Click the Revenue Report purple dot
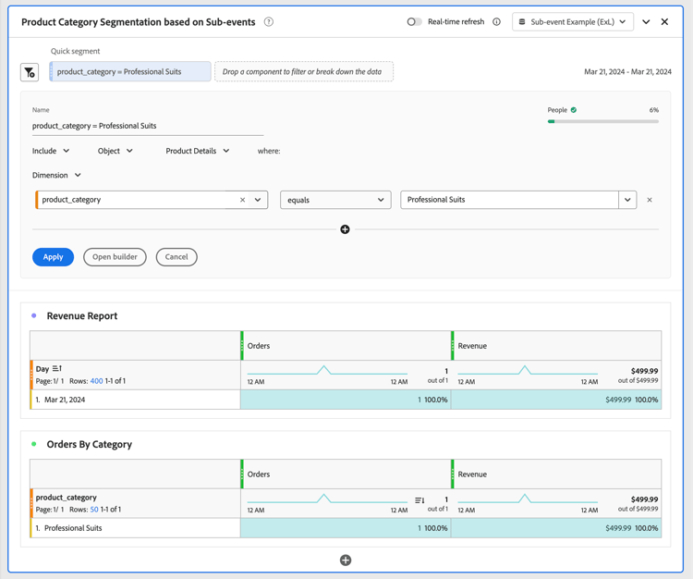The width and height of the screenshot is (693, 579). (34, 315)
